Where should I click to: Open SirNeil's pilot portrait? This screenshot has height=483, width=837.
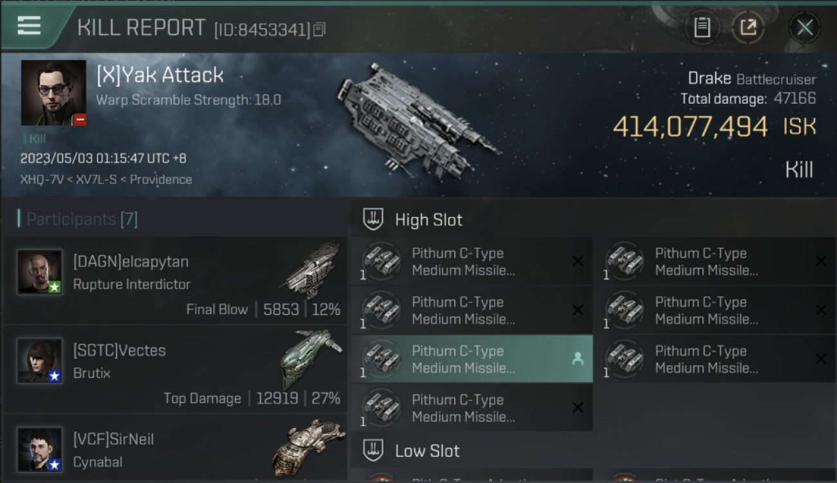[40, 449]
